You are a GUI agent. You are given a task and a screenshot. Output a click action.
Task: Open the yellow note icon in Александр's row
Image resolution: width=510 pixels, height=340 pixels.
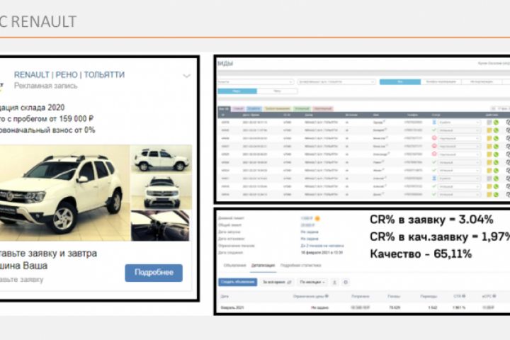click(489, 154)
